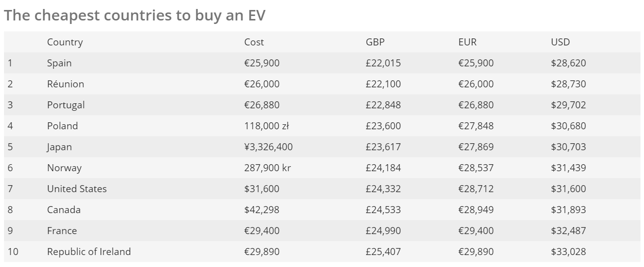Select the France country cell
Image resolution: width=644 pixels, height=267 pixels.
coord(62,231)
